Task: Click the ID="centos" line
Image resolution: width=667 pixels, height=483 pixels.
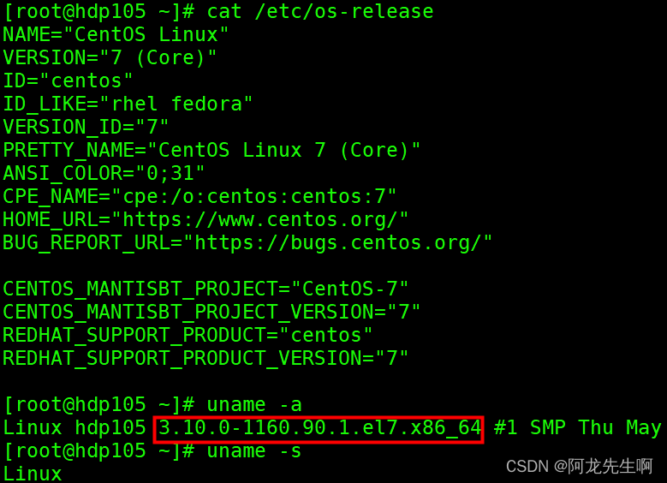Action: point(68,80)
